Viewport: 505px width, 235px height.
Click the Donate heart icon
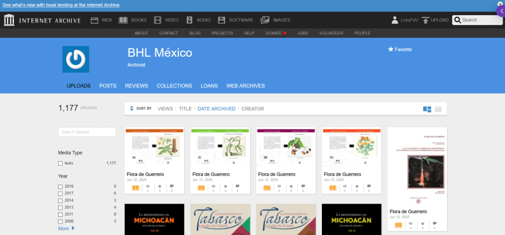pyautogui.click(x=285, y=33)
